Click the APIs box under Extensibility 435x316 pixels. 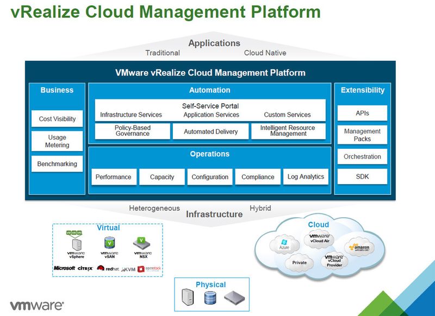pos(362,113)
